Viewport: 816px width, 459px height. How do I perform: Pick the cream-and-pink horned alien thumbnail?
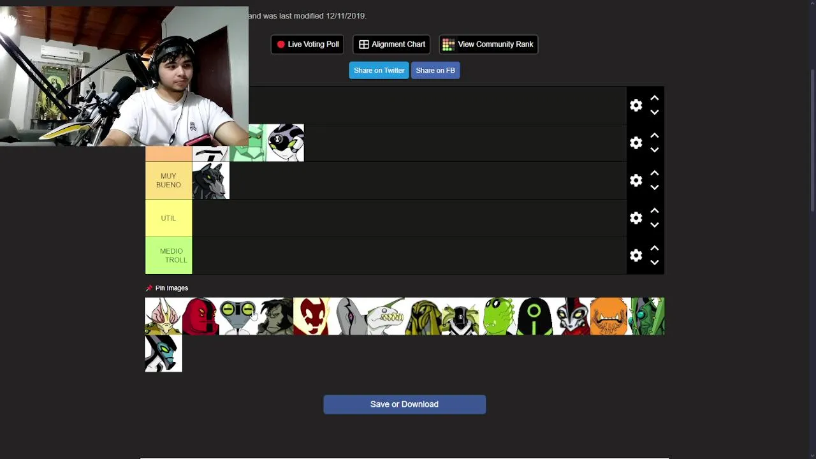coord(163,316)
